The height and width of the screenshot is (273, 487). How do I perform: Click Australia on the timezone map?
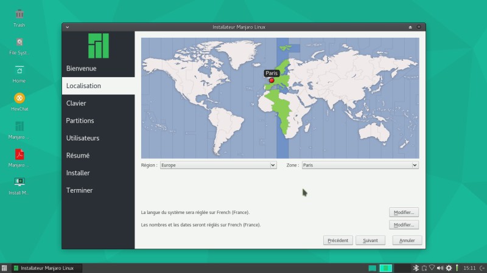[x=374, y=133]
